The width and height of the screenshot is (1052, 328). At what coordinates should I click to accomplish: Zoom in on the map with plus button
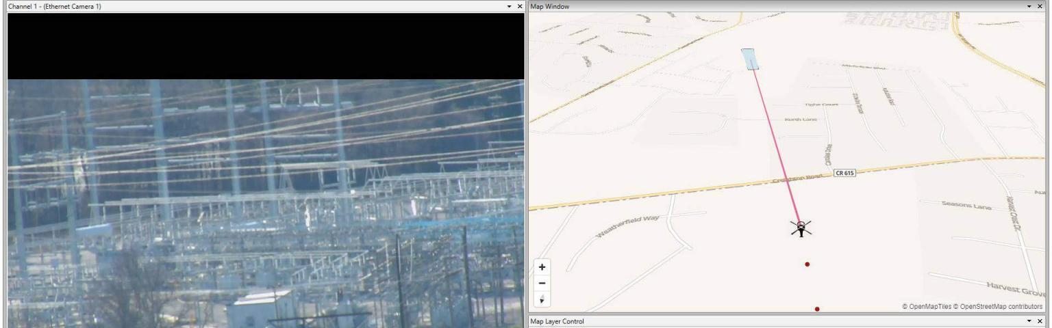[542, 267]
